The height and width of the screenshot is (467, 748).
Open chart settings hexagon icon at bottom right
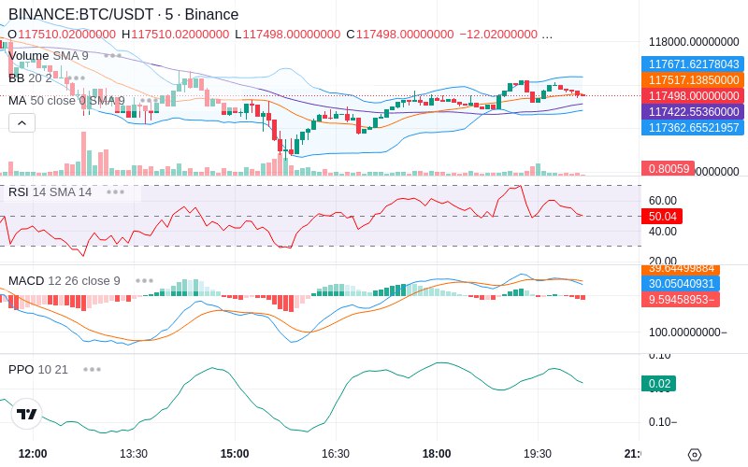point(695,454)
